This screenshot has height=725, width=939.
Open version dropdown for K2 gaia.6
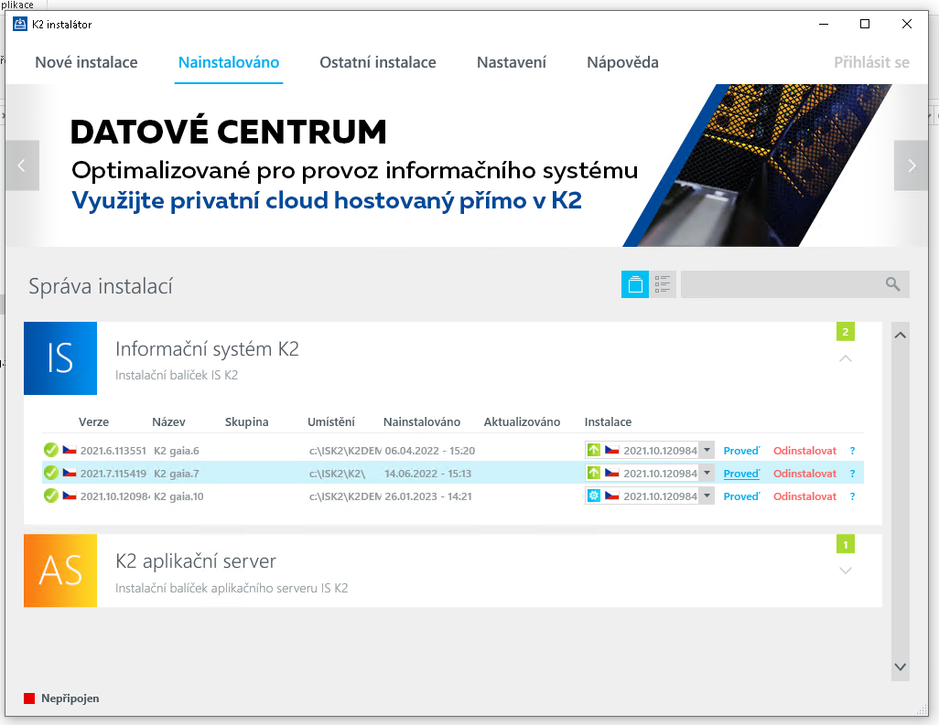coord(707,450)
